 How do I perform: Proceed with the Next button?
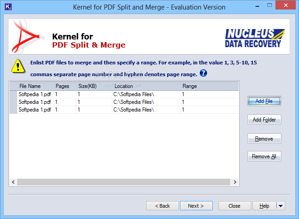(x=196, y=206)
